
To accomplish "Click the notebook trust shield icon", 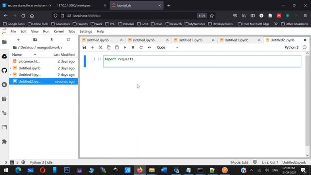I will (x=255, y=162).
